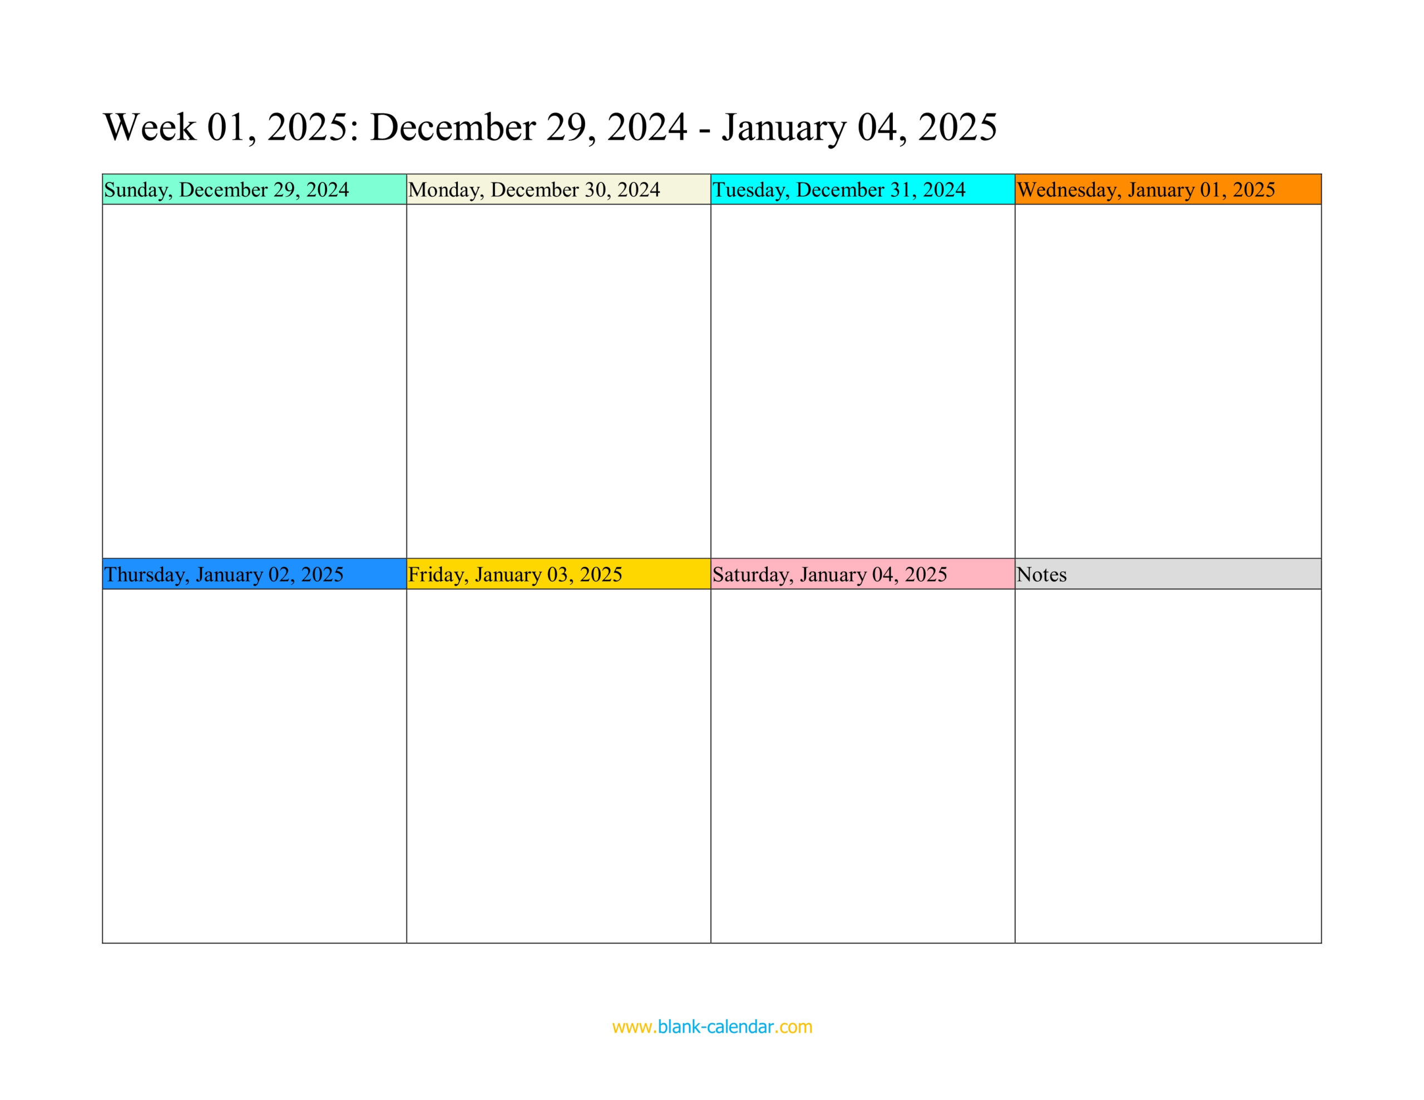Click the Wednesday, January 01, 2025 header
This screenshot has height=1100, width=1424.
coord(1166,190)
